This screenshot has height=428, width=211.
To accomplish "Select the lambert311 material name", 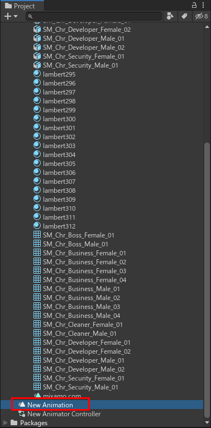I will 59,217.
